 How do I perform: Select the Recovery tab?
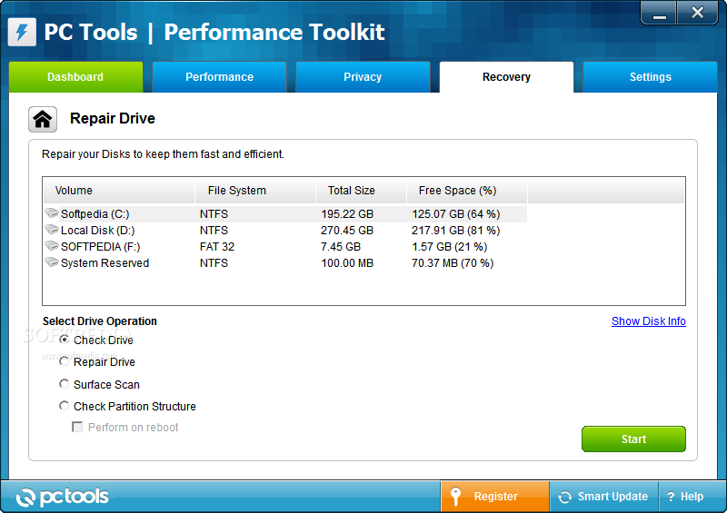[506, 77]
